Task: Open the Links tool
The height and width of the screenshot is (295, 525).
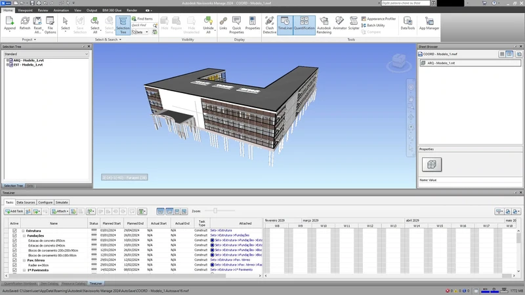Action: pos(223,24)
